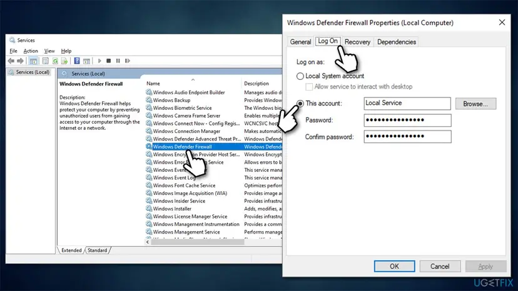Check Allow service to interact with desktop
Image resolution: width=518 pixels, height=291 pixels.
[309, 87]
